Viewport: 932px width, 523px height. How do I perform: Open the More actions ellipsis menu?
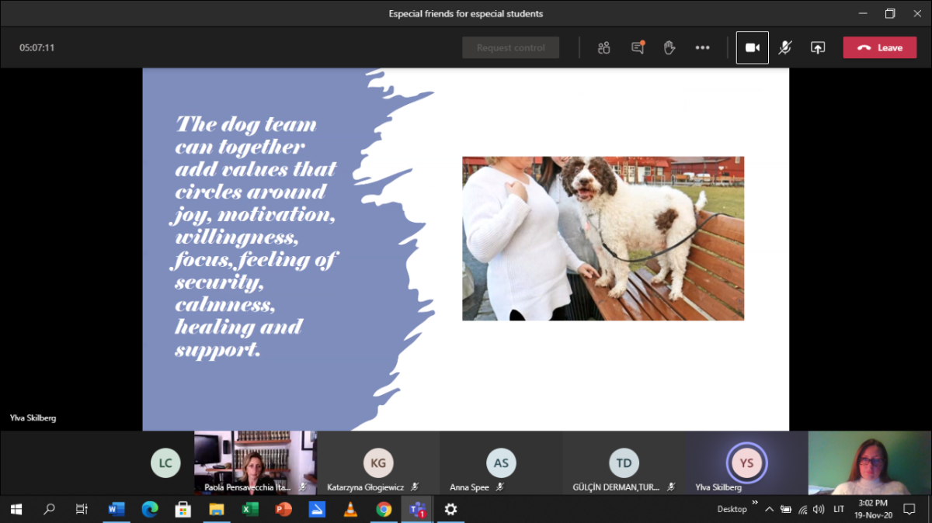702,47
